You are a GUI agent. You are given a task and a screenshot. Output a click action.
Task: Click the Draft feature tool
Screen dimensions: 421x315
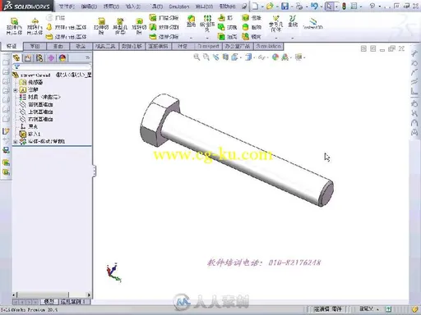[227, 27]
